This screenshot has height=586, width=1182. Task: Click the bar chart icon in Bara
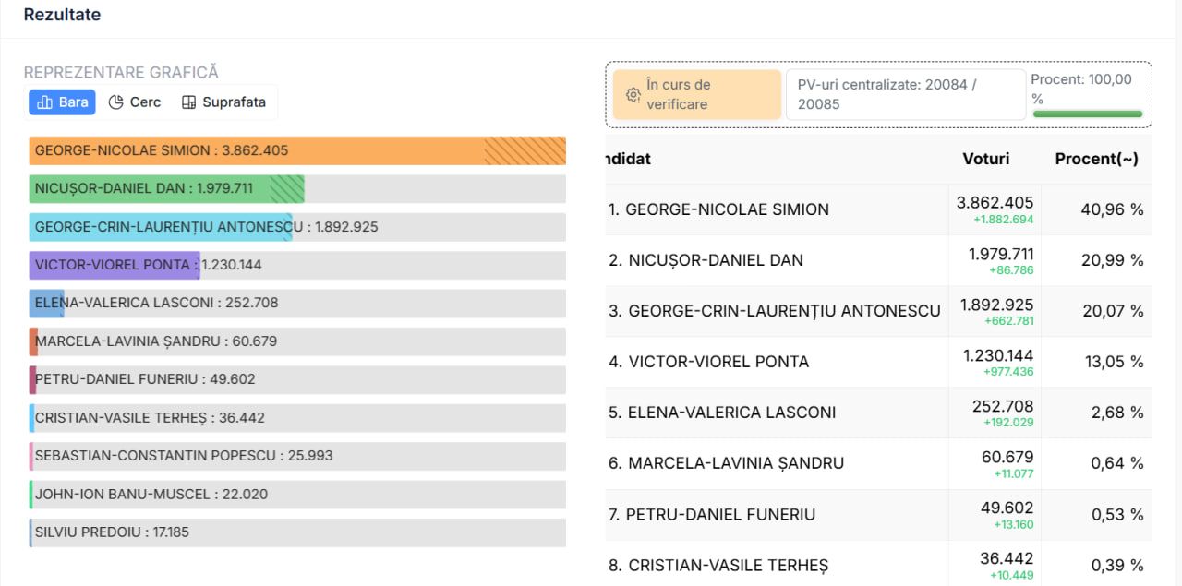point(44,102)
